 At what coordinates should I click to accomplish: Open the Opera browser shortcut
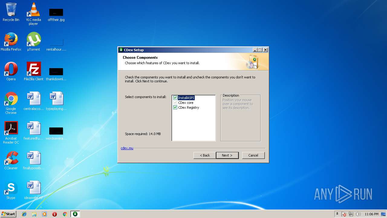[x=11, y=71]
